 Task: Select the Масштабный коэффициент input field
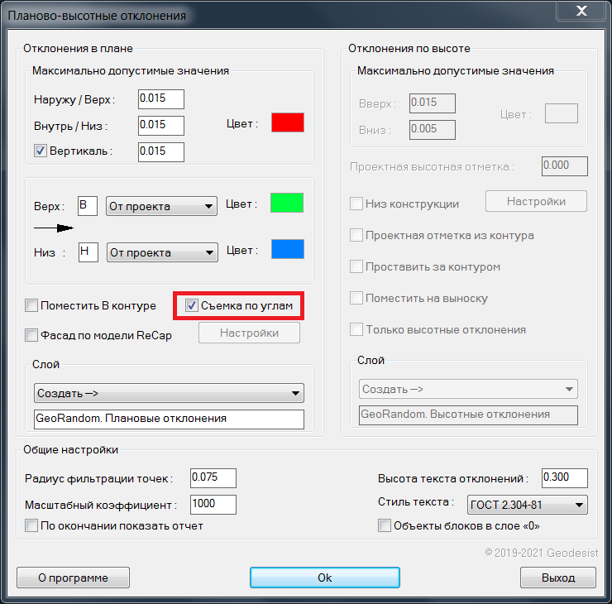click(x=213, y=505)
